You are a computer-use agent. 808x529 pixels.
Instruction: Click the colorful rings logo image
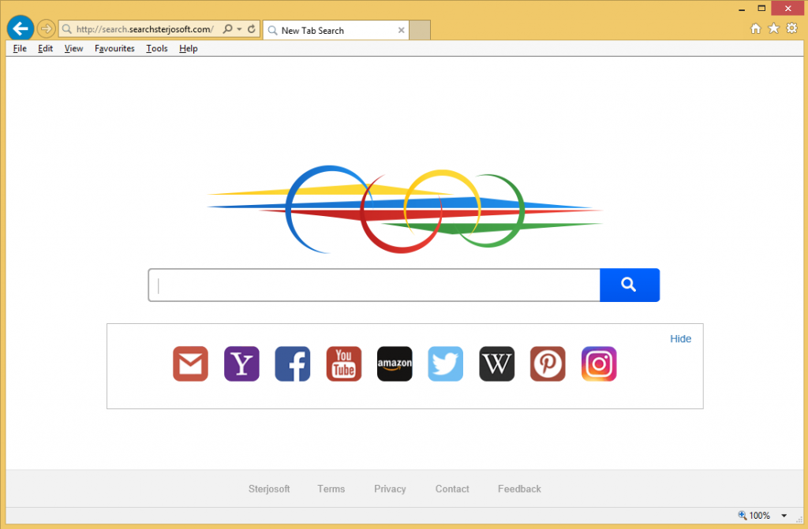coord(405,209)
